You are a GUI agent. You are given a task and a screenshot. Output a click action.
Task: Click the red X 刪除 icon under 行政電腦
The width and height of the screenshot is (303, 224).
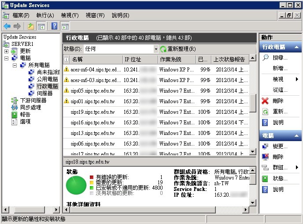coord(265,101)
